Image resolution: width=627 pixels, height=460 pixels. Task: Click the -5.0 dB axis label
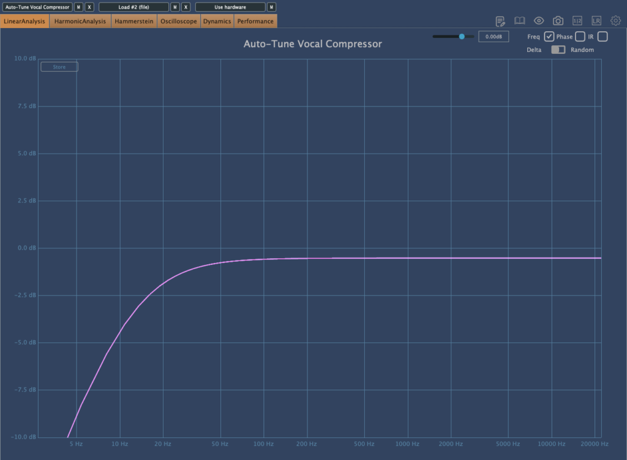25,342
